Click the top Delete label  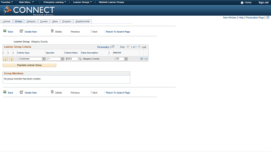coord(58,32)
